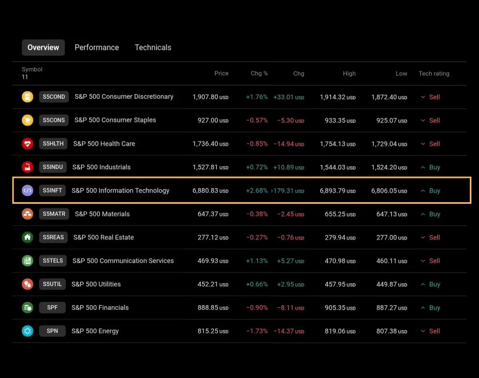The height and width of the screenshot is (378, 479).
Task: Select the S5COND ticker badge
Action: [x=54, y=97]
